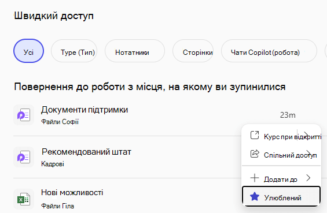
Task: Choose Курс при відкритті menu entry
Action: [281, 136]
